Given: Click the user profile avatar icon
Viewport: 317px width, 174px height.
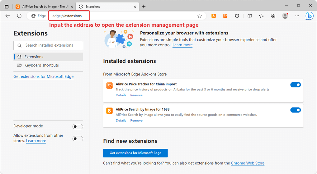Looking at the screenshot, I should [285, 16].
